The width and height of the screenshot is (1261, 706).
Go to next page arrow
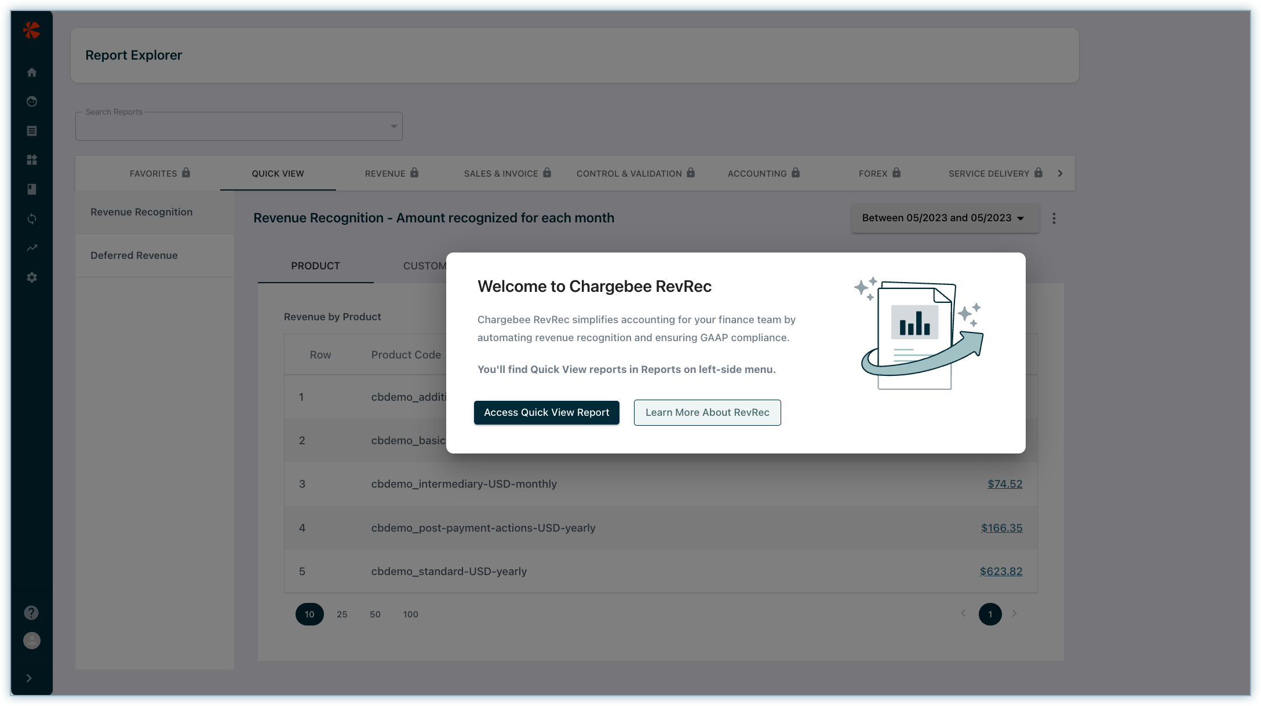point(1014,613)
